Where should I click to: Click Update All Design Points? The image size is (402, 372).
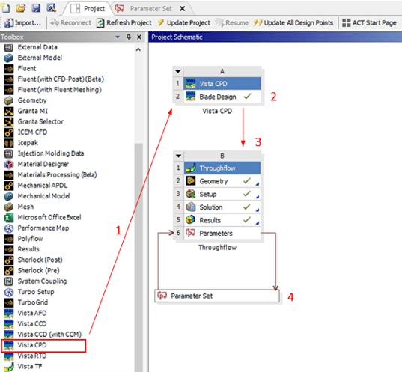coord(293,22)
